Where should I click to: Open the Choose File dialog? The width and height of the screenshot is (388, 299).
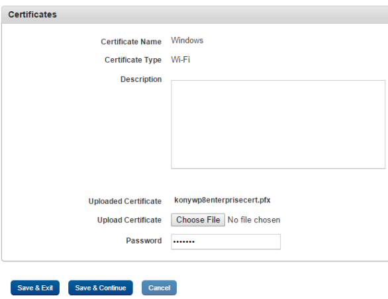click(x=198, y=220)
